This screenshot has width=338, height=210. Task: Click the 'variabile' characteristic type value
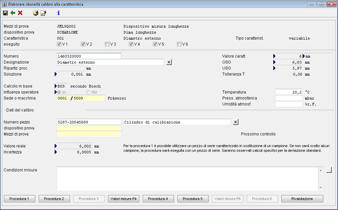pyautogui.click(x=299, y=38)
